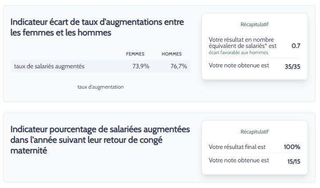Click the 'taux de salariés augmentés' row label
Image resolution: width=320 pixels, height=188 pixels.
[49, 66]
